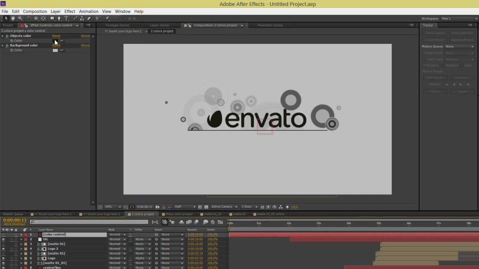Toggle stopwatch for Background color Color
The height and width of the screenshot is (269, 479).
point(11,50)
